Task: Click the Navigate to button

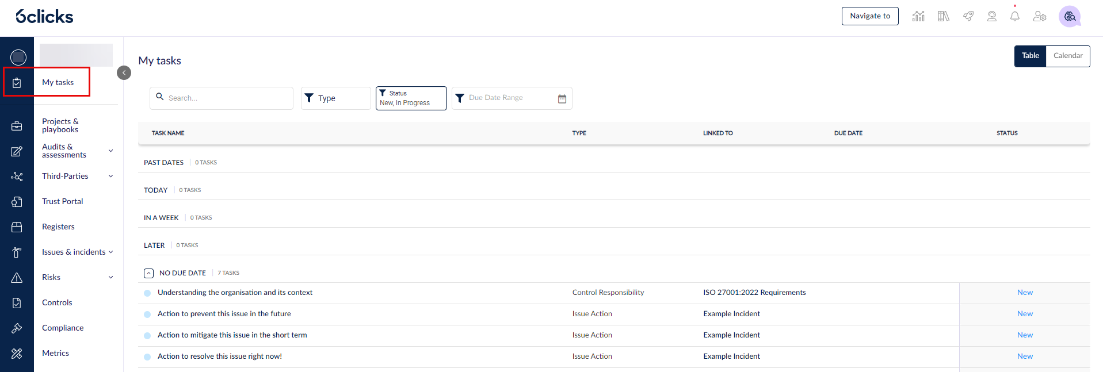Action: (x=869, y=16)
